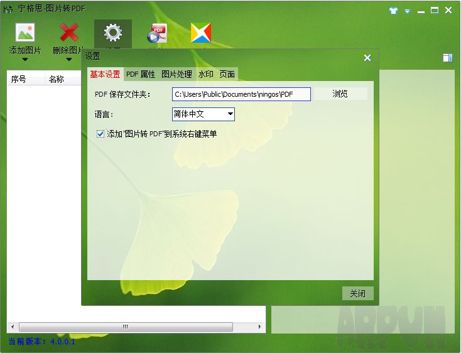Minimize the 宁格思 main window
Image resolution: width=461 pixels, height=353 pixels.
(421, 11)
